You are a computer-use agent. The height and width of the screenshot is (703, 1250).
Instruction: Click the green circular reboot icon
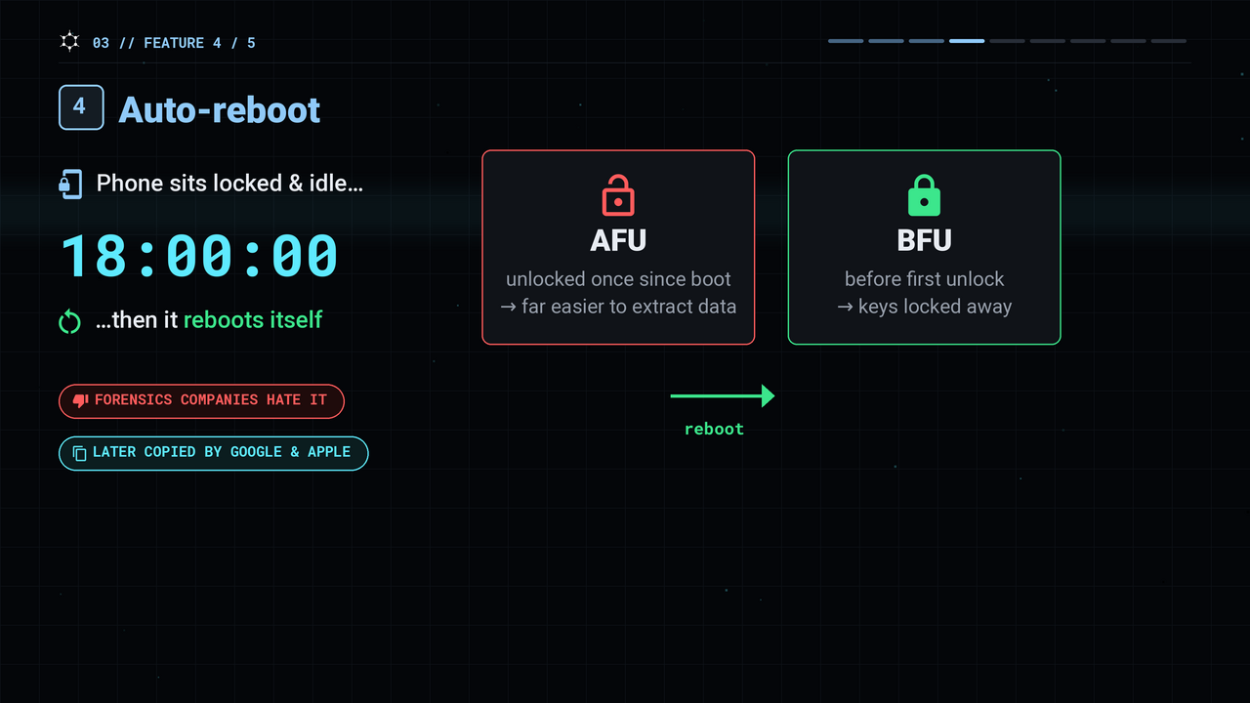69,321
